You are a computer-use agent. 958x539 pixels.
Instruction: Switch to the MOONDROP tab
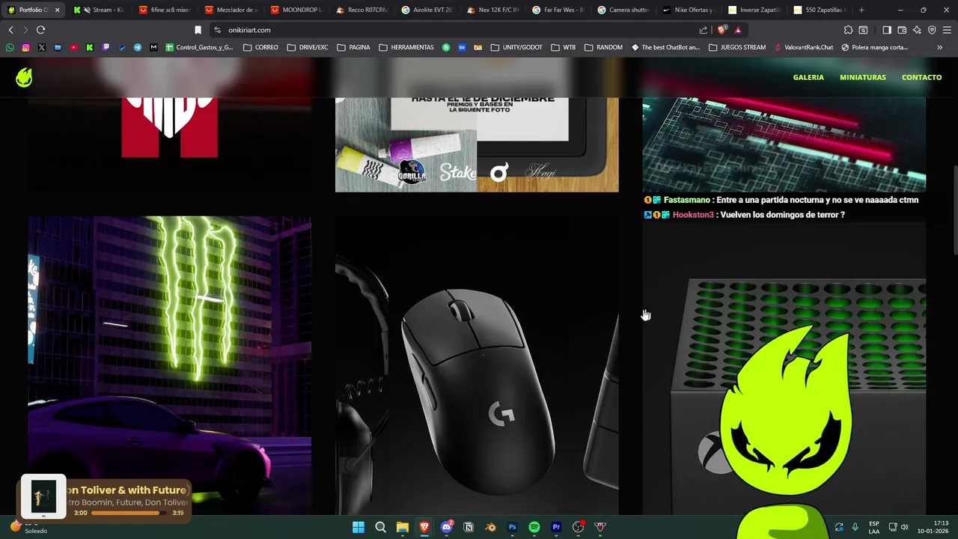coord(297,10)
